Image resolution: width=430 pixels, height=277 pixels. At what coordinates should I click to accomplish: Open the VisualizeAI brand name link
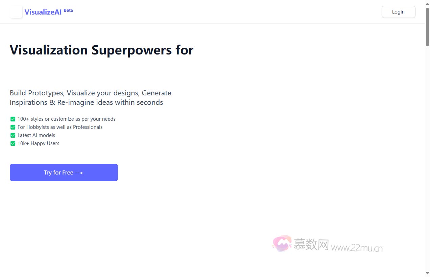pos(43,12)
